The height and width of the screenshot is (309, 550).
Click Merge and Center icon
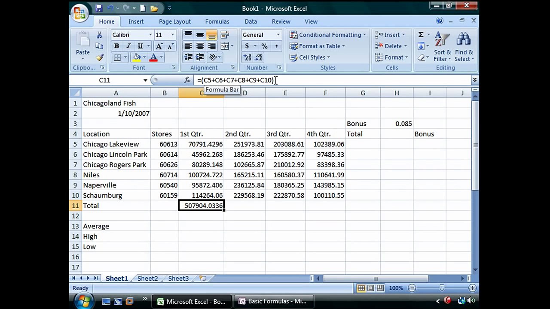[225, 46]
